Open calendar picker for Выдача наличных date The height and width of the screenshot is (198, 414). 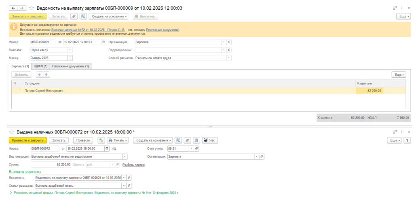pyautogui.click(x=107, y=148)
